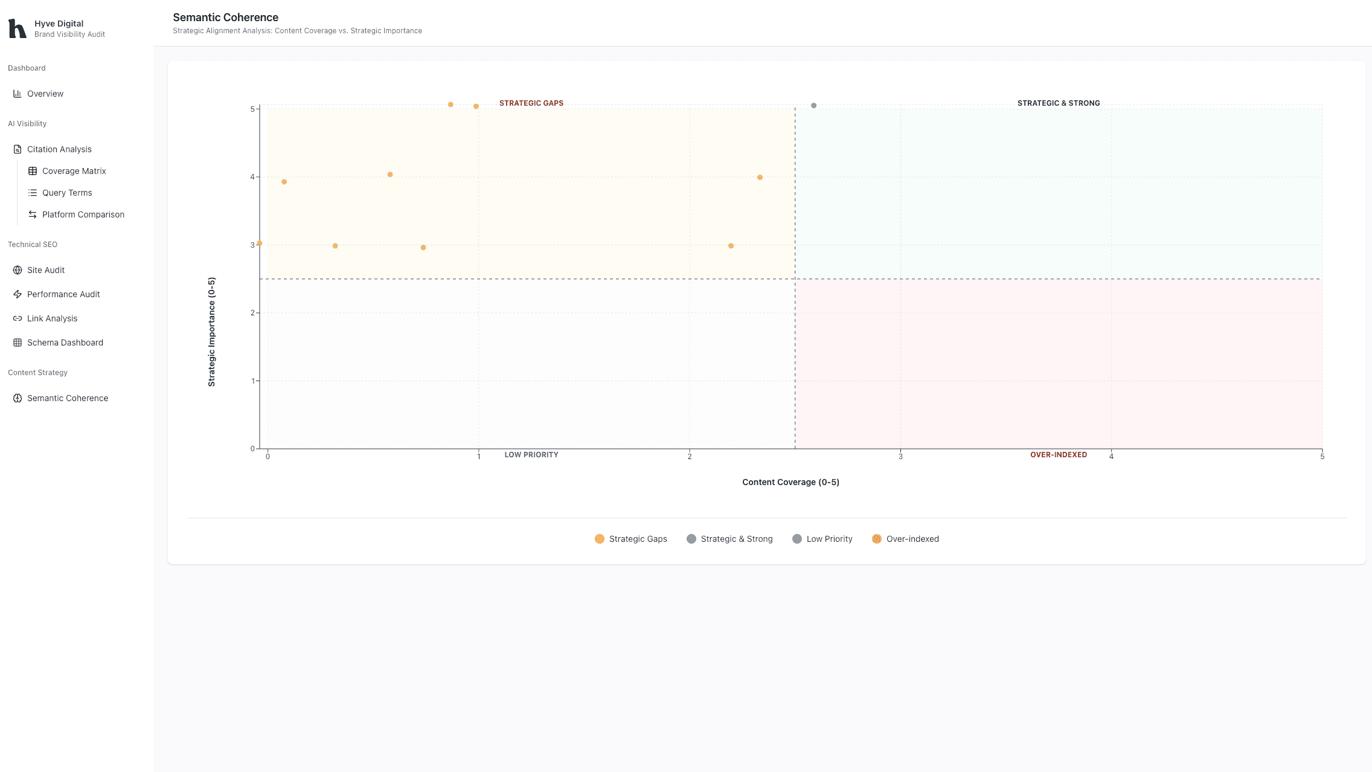Go to Semantic Coherence menu item
The height and width of the screenshot is (772, 1372).
pos(68,398)
